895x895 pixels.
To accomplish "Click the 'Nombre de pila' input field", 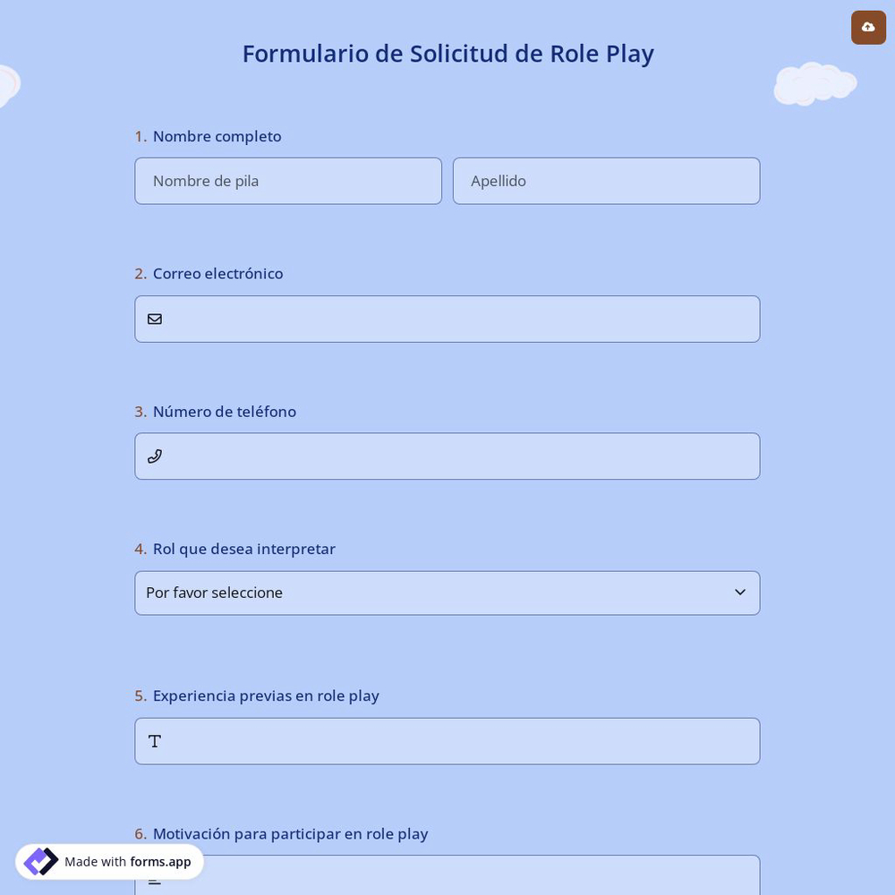I will tap(288, 181).
